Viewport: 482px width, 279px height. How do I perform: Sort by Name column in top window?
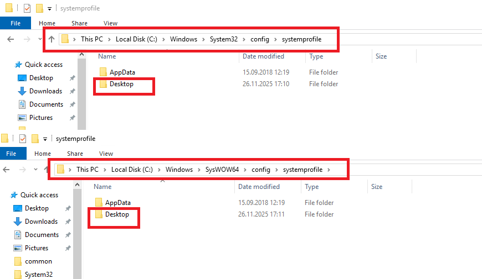[107, 56]
